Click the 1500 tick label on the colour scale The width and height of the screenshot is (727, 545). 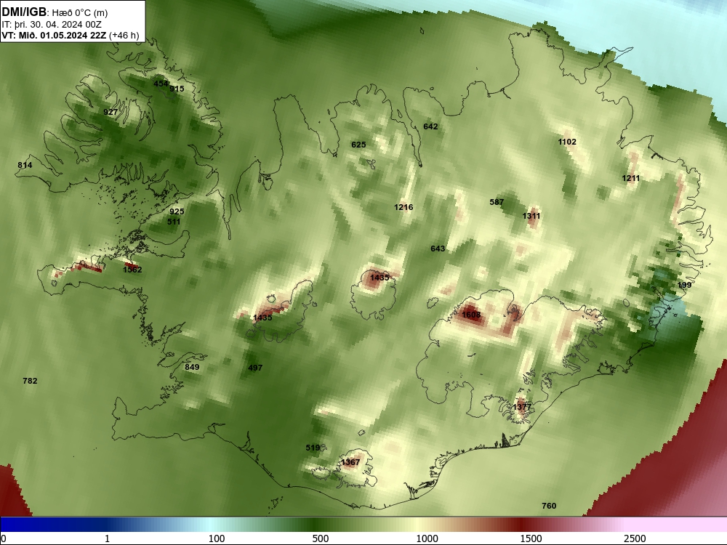[531, 538]
